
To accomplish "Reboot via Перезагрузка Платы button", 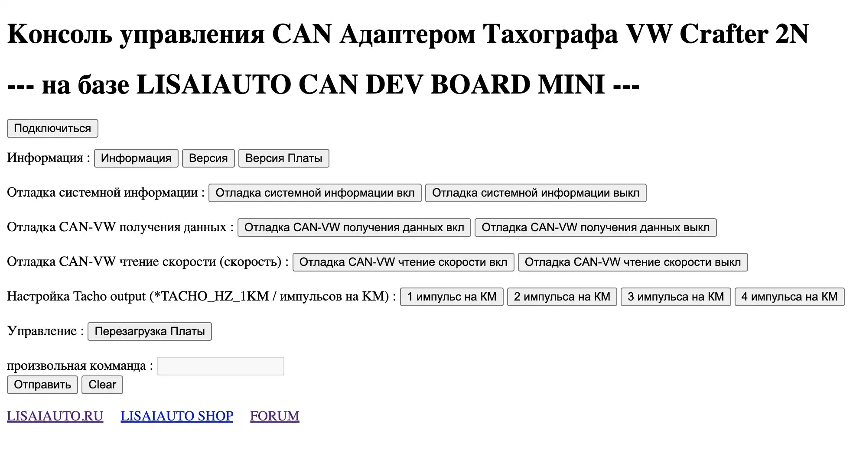I will pyautogui.click(x=150, y=332).
